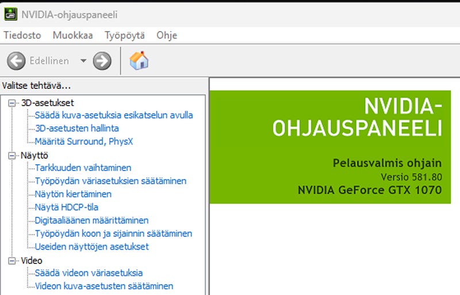The height and width of the screenshot is (295, 460).
Task: Select Näytön kiertäminen
Action: pos(73,194)
